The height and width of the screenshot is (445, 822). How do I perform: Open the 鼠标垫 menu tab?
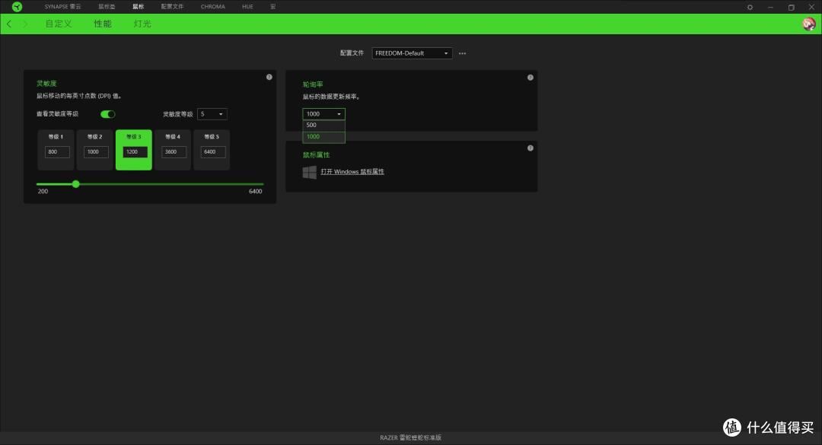(x=107, y=7)
